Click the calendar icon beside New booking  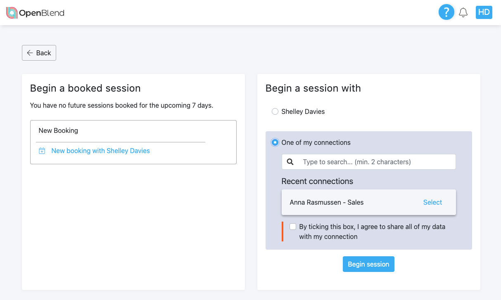(42, 151)
